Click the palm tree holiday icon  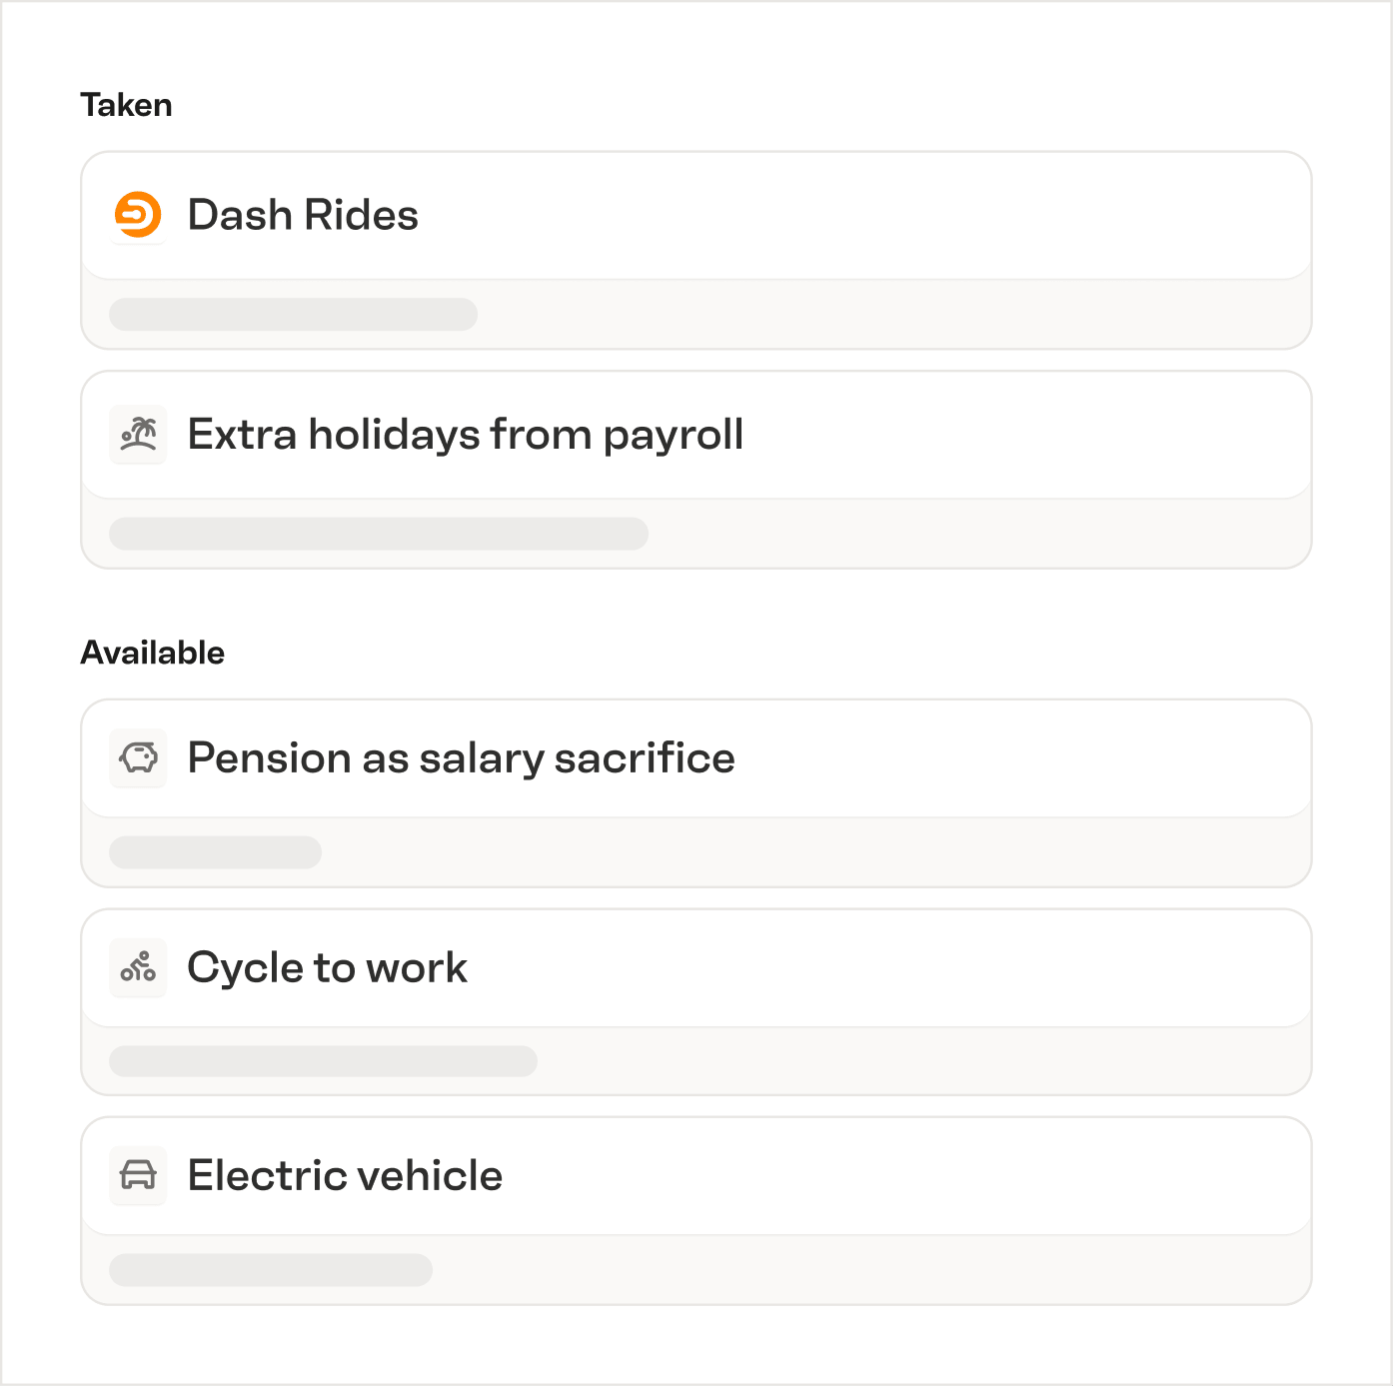138,435
